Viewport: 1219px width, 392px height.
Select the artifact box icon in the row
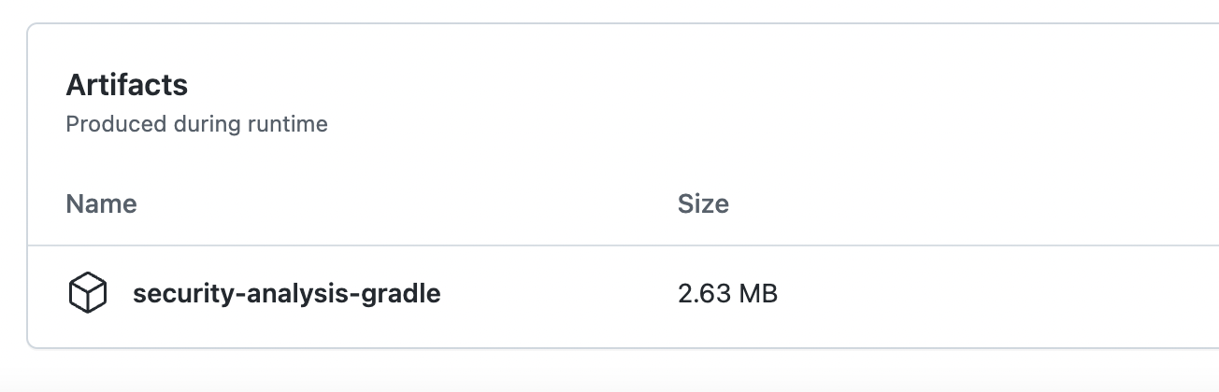[88, 294]
